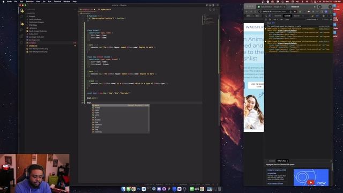Open the top context dropdown in Console
This screenshot has width=343, height=193.
point(275,19)
